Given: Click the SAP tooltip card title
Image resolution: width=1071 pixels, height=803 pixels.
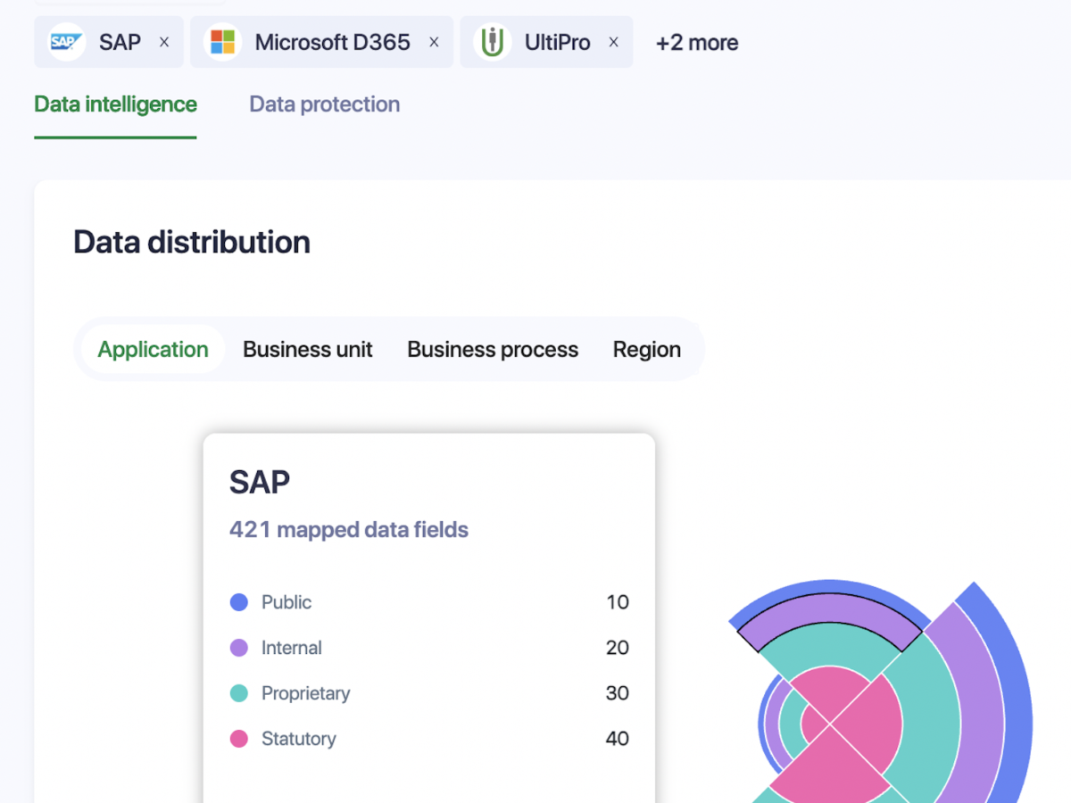Looking at the screenshot, I should click(260, 482).
